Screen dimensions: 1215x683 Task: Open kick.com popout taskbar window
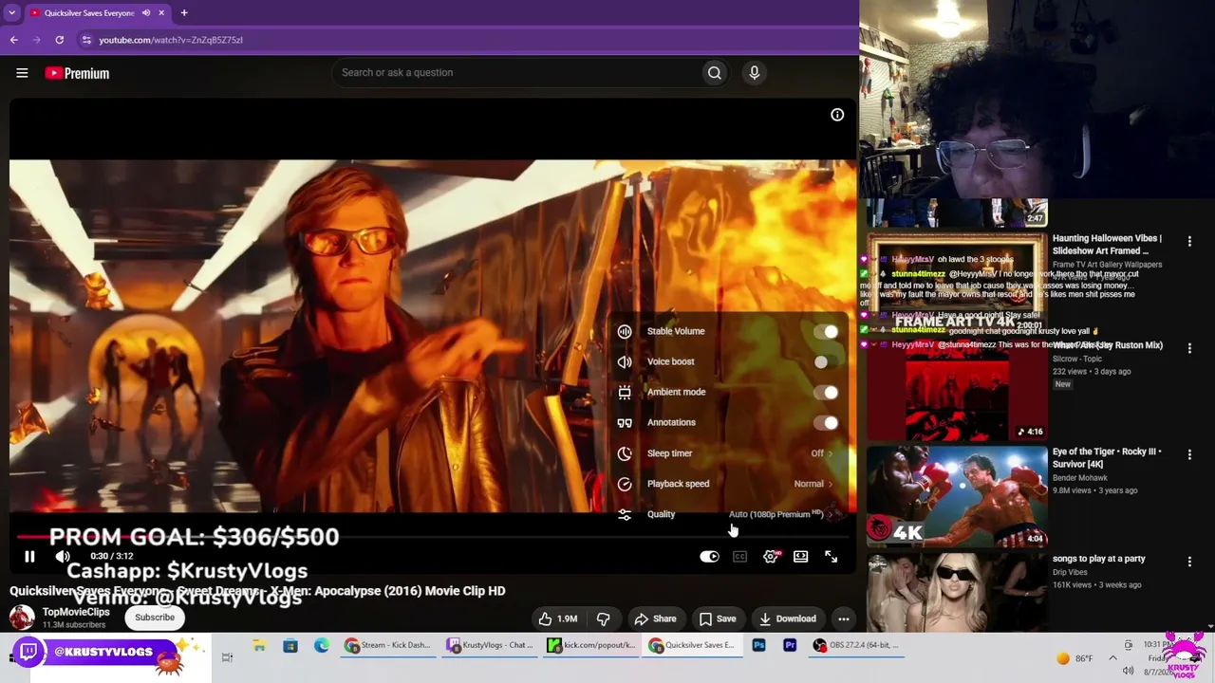coord(592,646)
